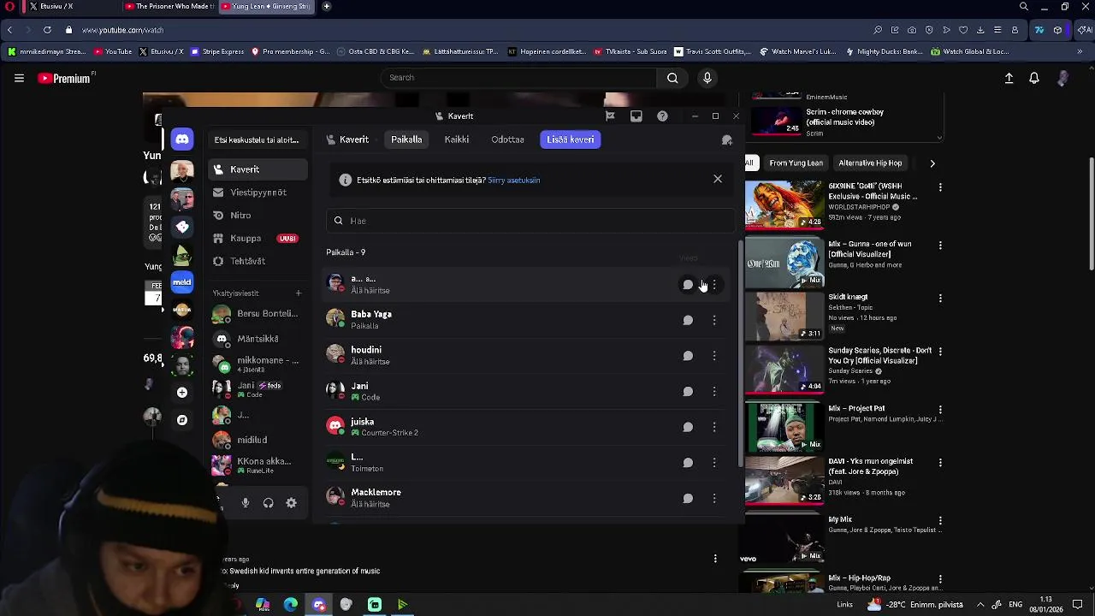Message Baba Yaga via chat bubble icon

pyautogui.click(x=688, y=320)
